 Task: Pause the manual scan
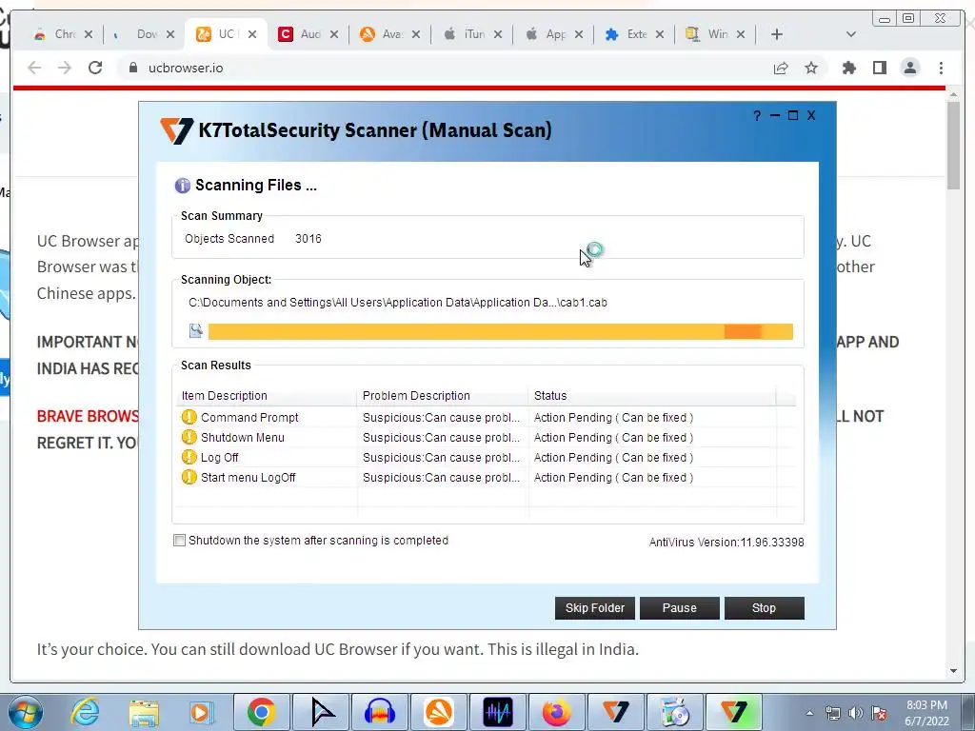click(680, 608)
